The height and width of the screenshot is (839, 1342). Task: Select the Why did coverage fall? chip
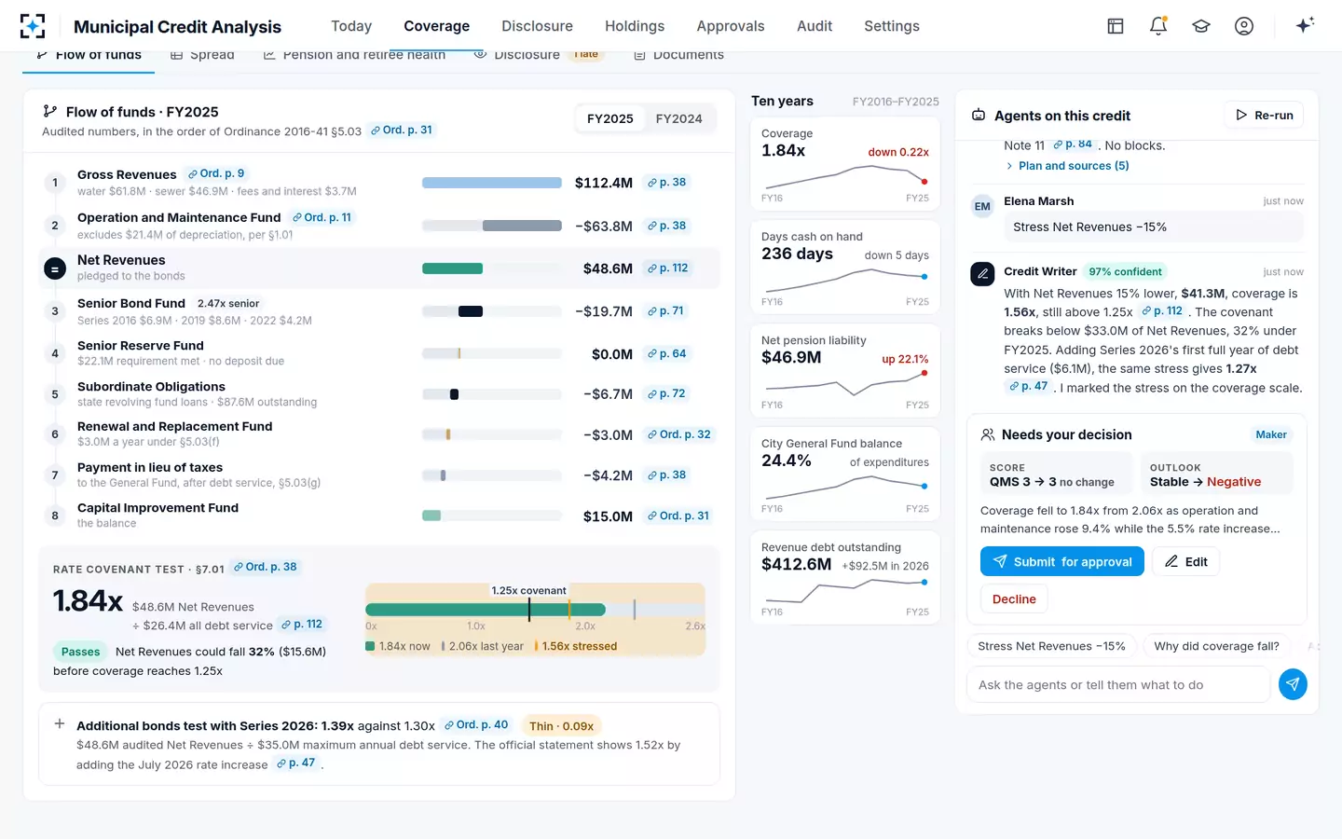pyautogui.click(x=1216, y=646)
